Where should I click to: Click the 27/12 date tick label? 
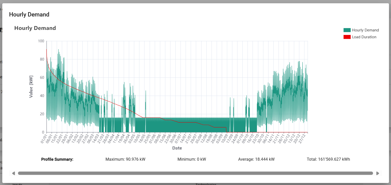click(305, 139)
